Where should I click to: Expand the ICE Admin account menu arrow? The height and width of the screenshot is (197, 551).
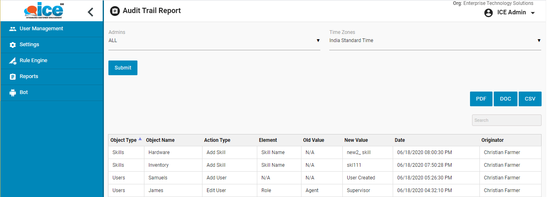[533, 13]
